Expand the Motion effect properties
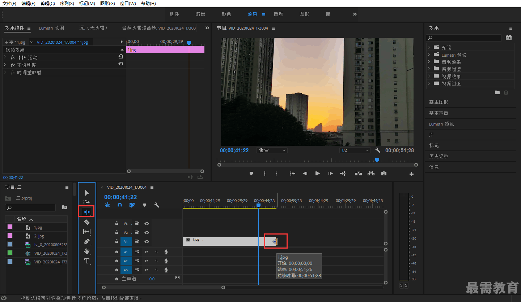 tap(5, 57)
